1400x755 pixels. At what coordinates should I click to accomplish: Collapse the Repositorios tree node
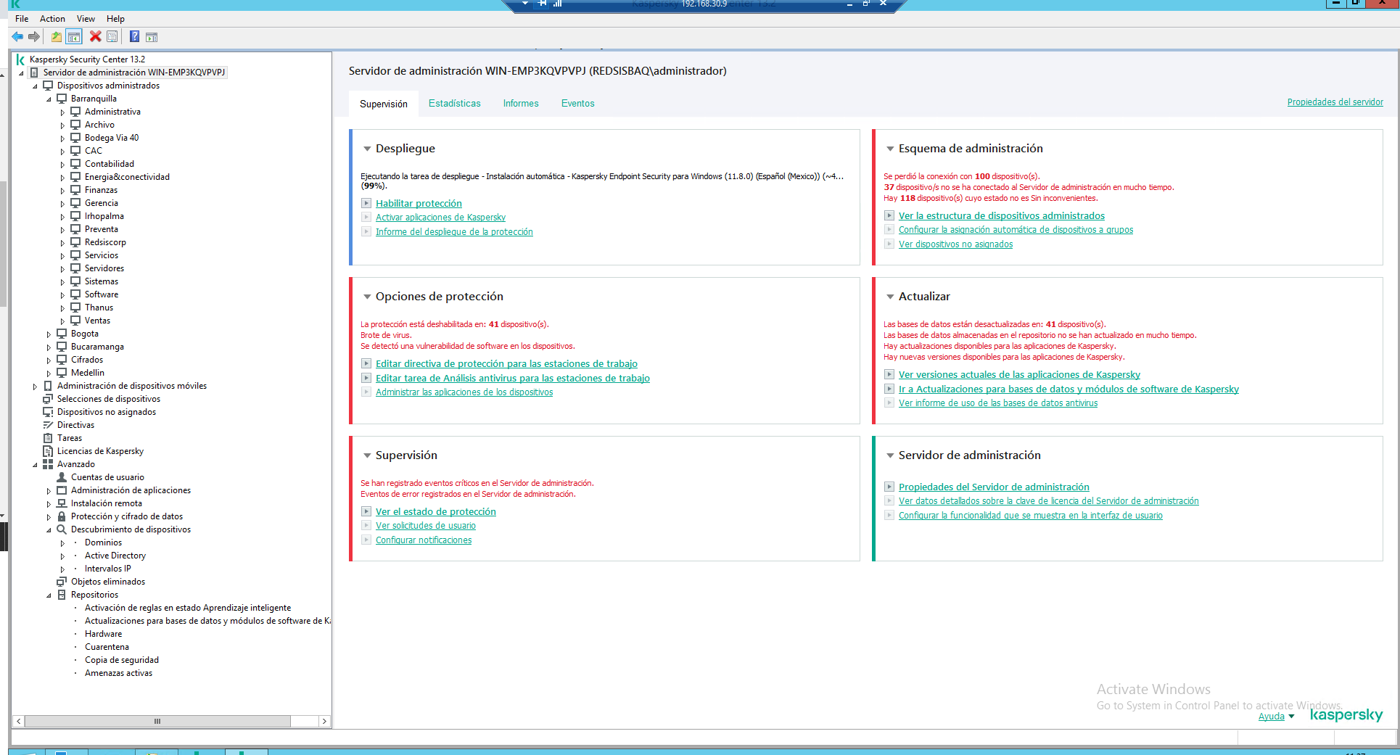[49, 595]
